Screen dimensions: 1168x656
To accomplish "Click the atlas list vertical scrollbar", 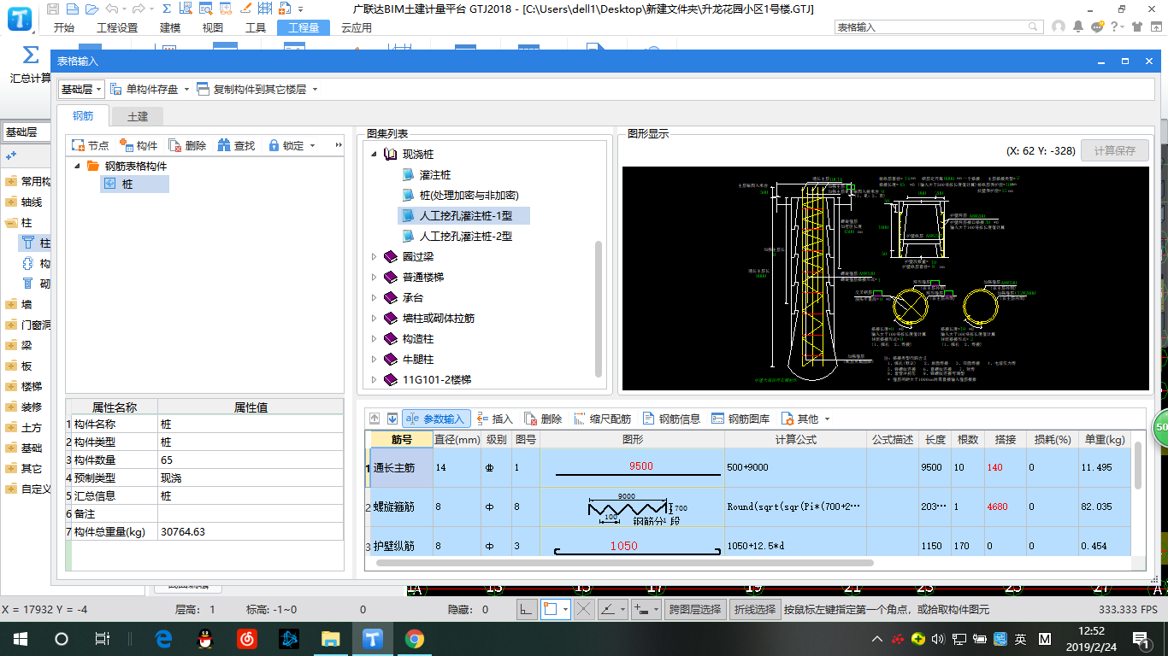I will pyautogui.click(x=599, y=307).
